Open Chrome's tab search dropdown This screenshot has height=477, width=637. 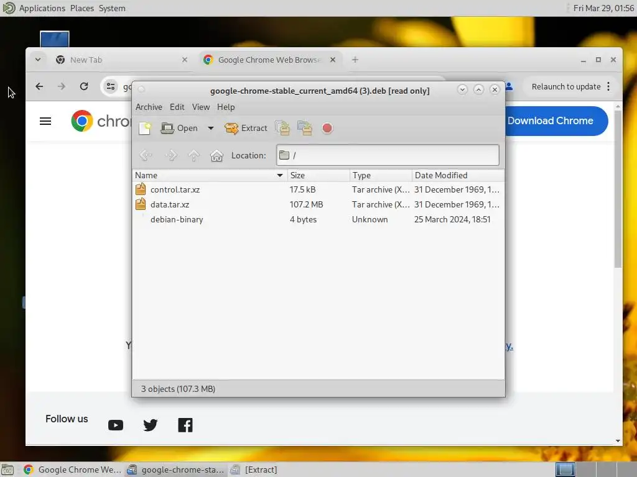38,60
